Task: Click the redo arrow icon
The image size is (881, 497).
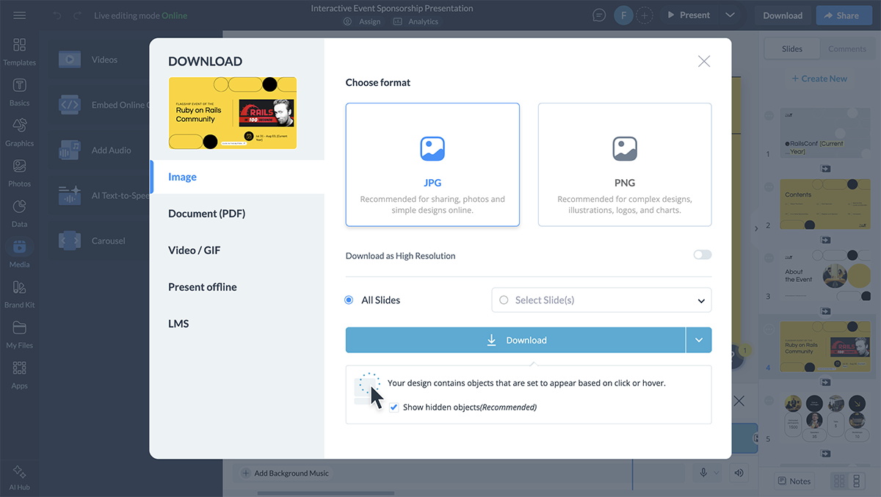Action: 77,15
